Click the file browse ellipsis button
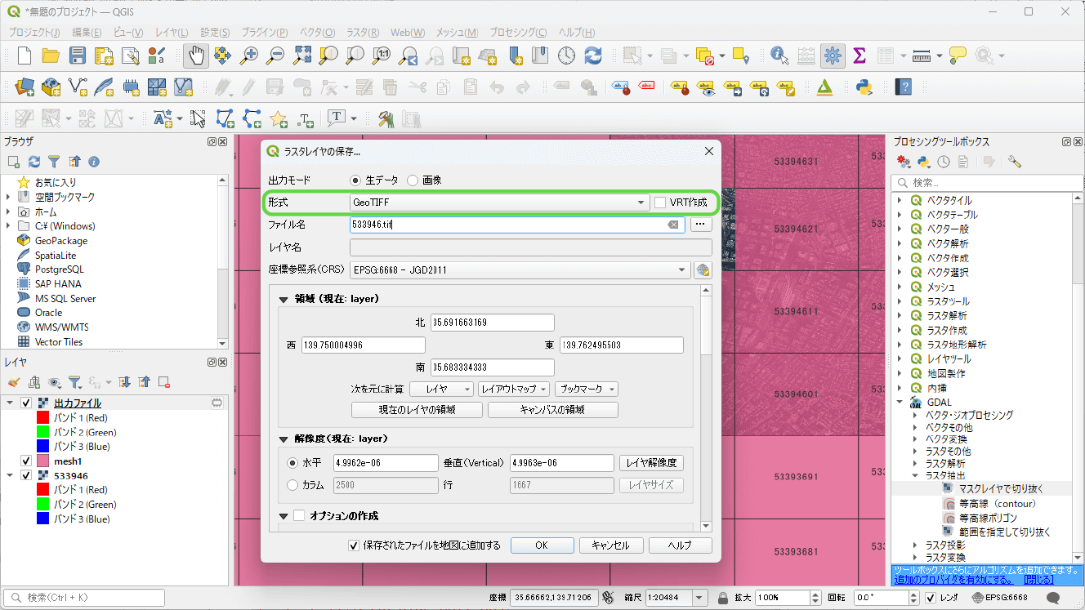 tap(701, 225)
